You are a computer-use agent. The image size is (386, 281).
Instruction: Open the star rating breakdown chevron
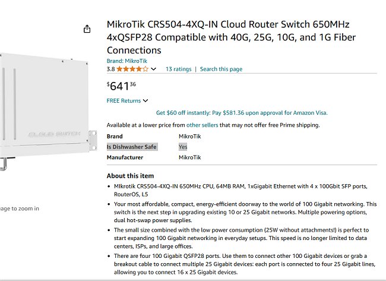click(153, 69)
